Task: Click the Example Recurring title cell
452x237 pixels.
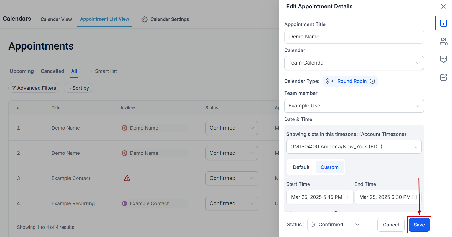Action: (x=73, y=203)
